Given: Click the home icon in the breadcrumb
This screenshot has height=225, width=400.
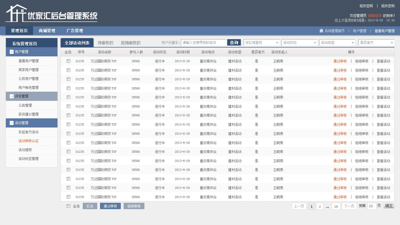Looking at the screenshot, I should [321, 31].
